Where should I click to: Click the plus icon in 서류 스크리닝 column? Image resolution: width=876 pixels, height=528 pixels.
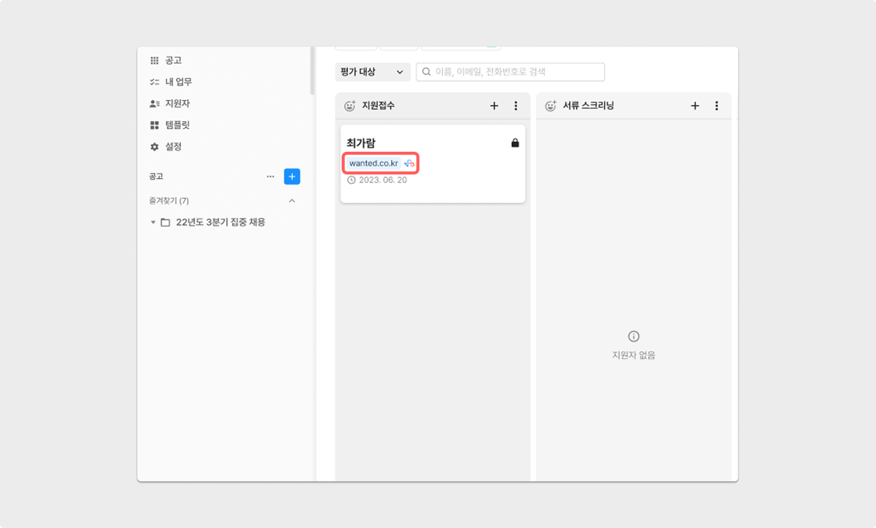pyautogui.click(x=694, y=106)
